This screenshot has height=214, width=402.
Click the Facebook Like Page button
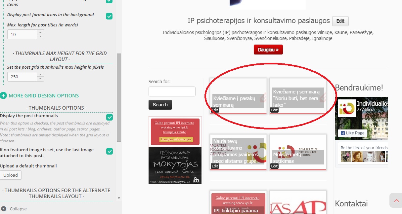[352, 133]
